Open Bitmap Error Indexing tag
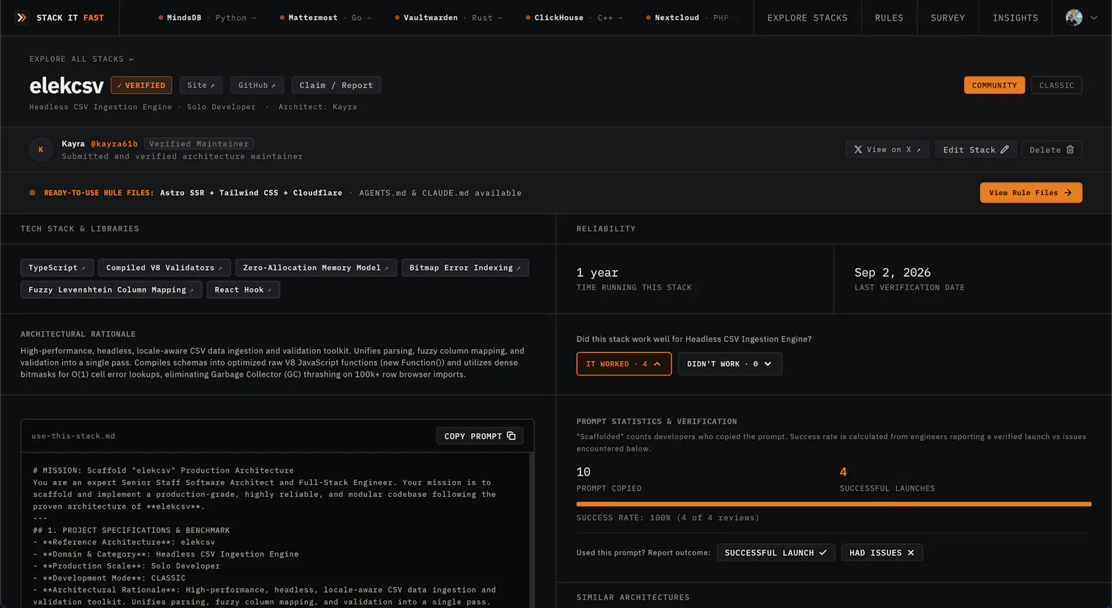The height and width of the screenshot is (608, 1112). pos(465,267)
